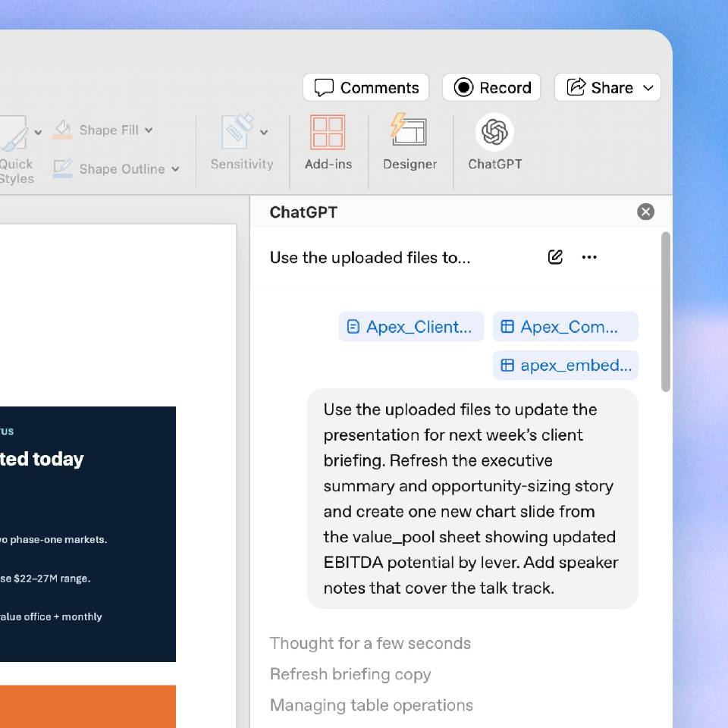This screenshot has width=728, height=728.
Task: Expand the Share dropdown chevron
Action: pos(648,88)
